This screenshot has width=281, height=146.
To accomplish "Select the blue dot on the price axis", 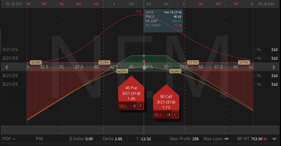I will click(x=144, y=68).
